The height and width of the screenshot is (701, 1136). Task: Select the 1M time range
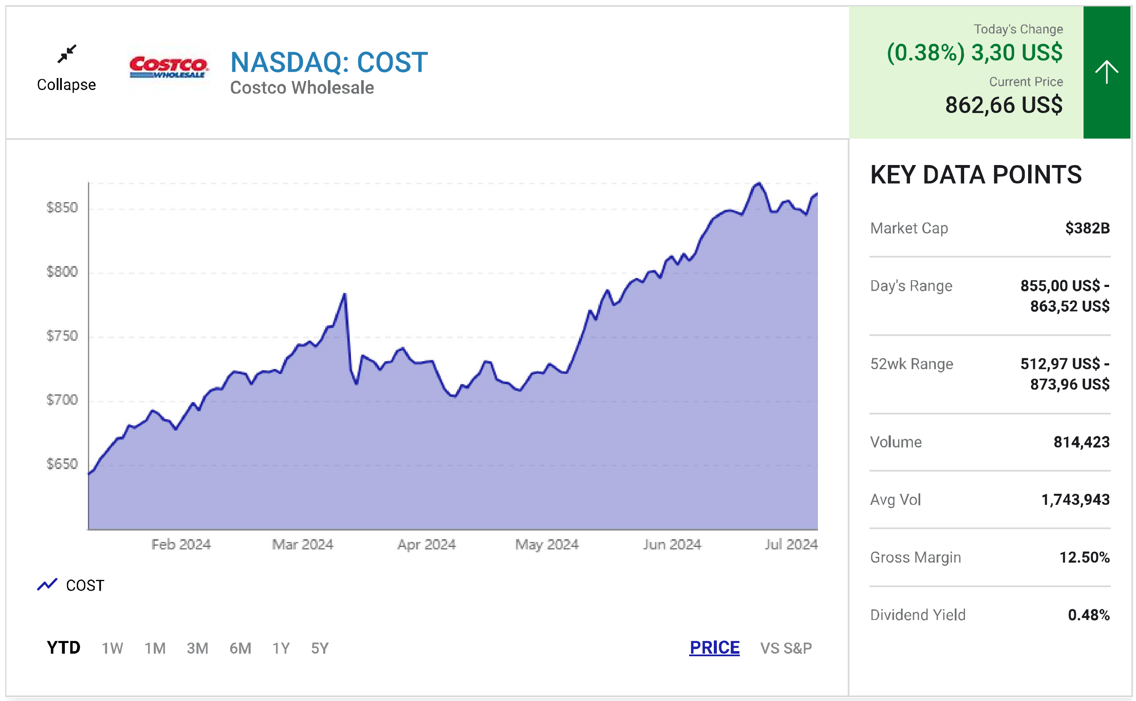155,648
